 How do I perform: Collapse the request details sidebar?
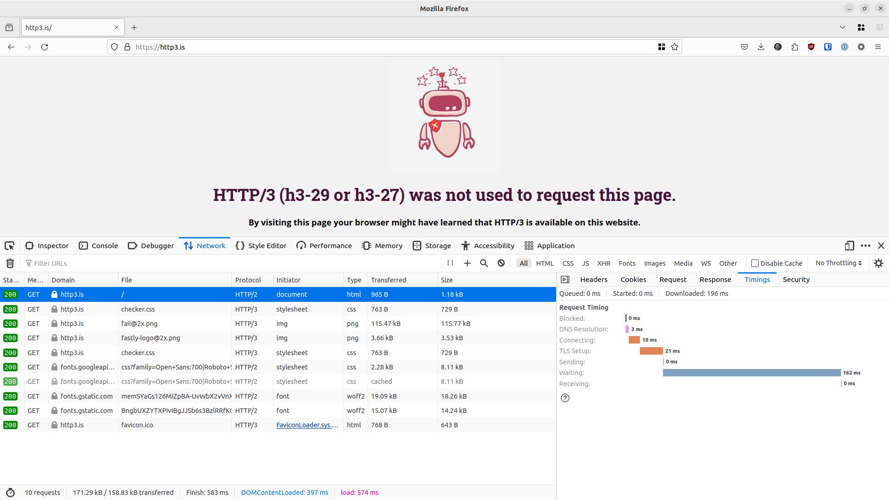click(x=565, y=280)
